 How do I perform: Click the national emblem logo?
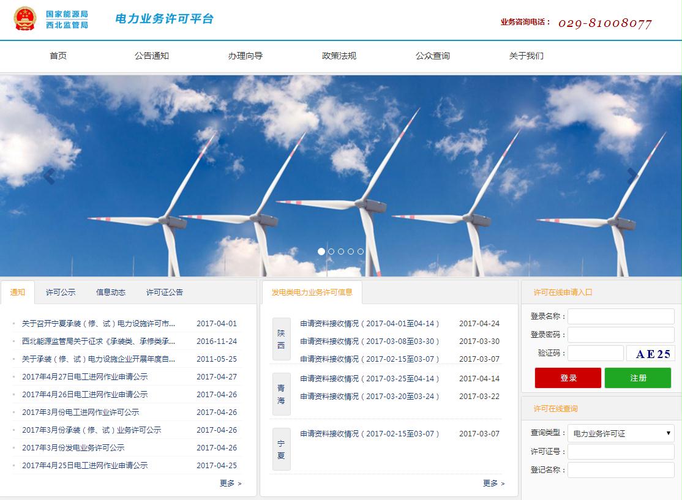(25, 19)
